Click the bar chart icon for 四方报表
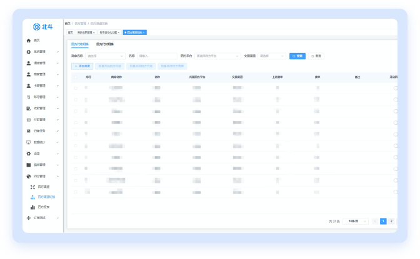Screen dimensions: 420x259 point(32,207)
